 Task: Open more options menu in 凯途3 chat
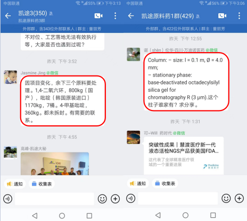116,16
